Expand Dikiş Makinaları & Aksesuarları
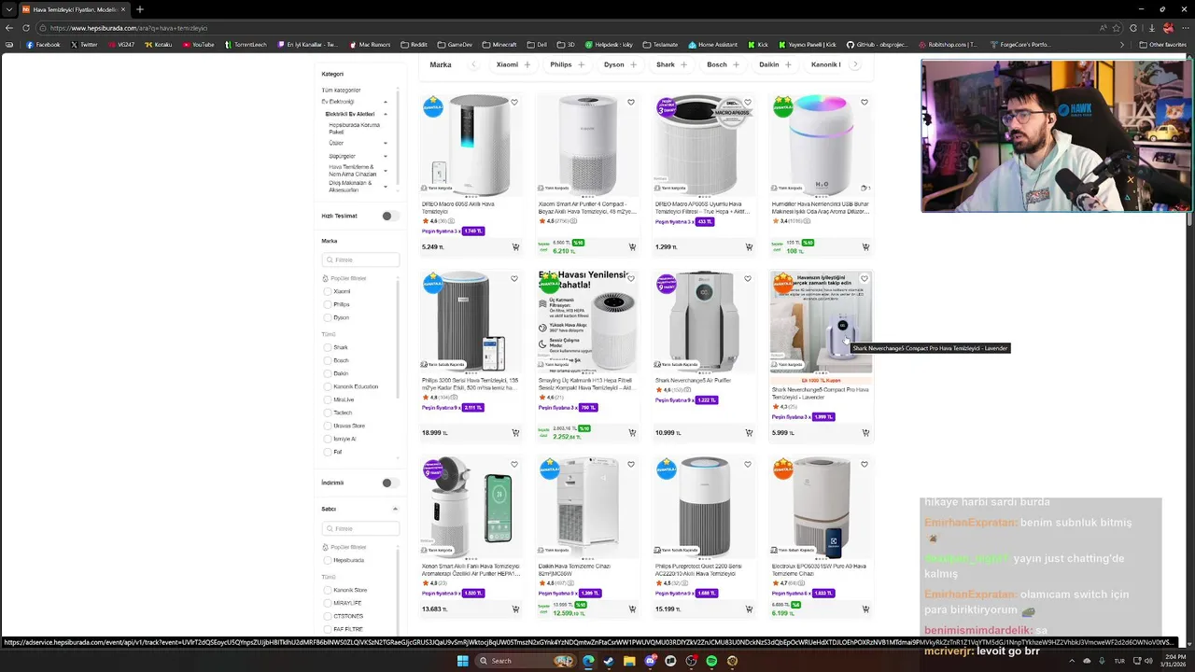 click(x=386, y=186)
